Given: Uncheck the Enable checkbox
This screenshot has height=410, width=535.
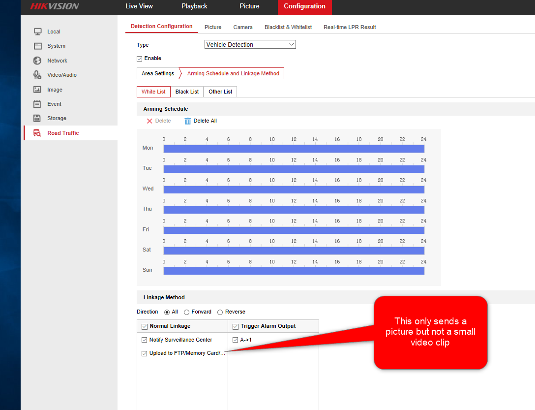Looking at the screenshot, I should [140, 59].
